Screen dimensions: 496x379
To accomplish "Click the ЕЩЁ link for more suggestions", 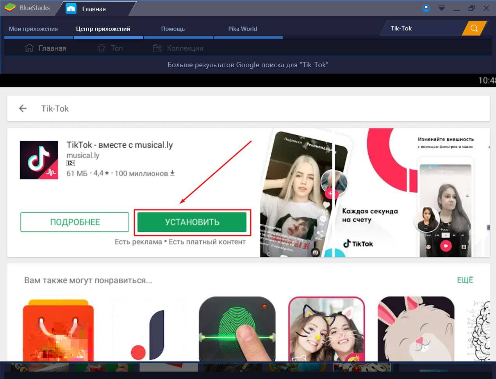I will [x=465, y=280].
